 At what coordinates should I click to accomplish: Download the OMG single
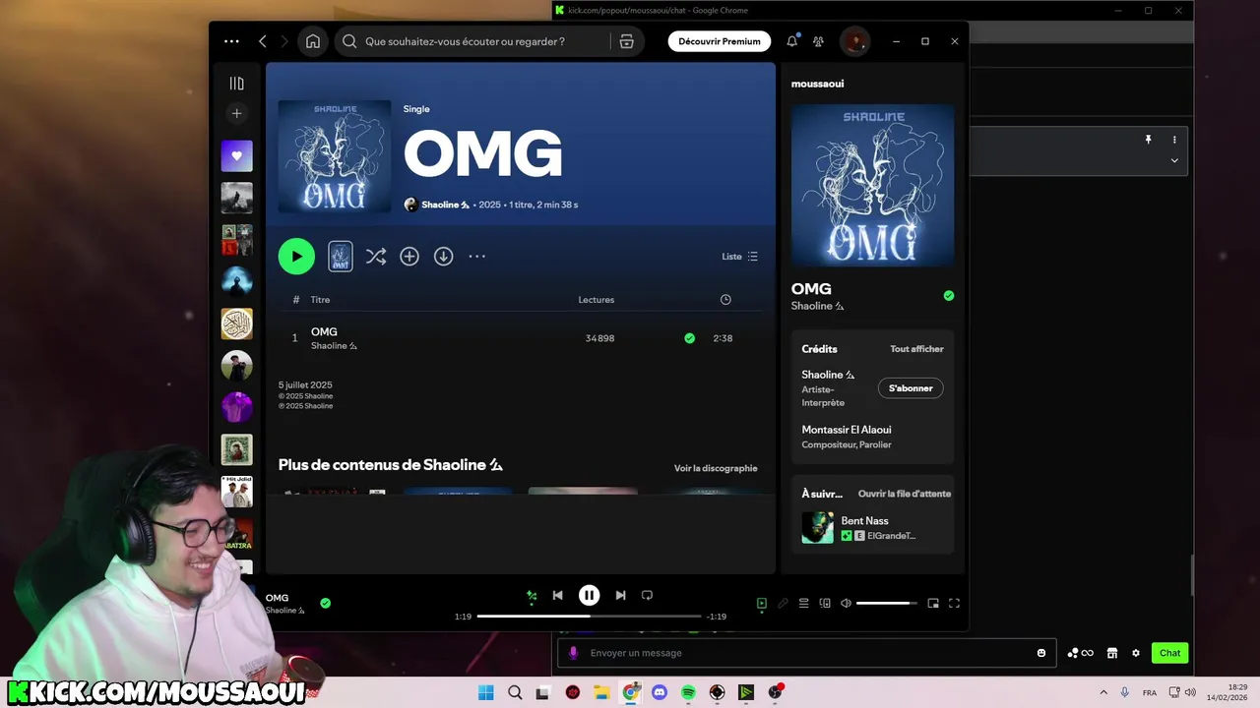click(x=444, y=257)
